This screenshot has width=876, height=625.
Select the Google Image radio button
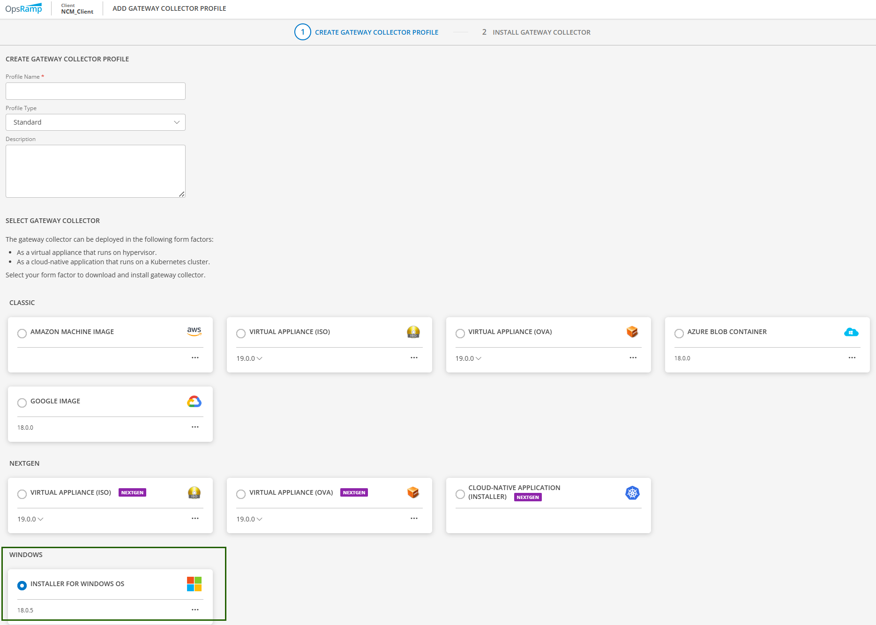point(22,403)
